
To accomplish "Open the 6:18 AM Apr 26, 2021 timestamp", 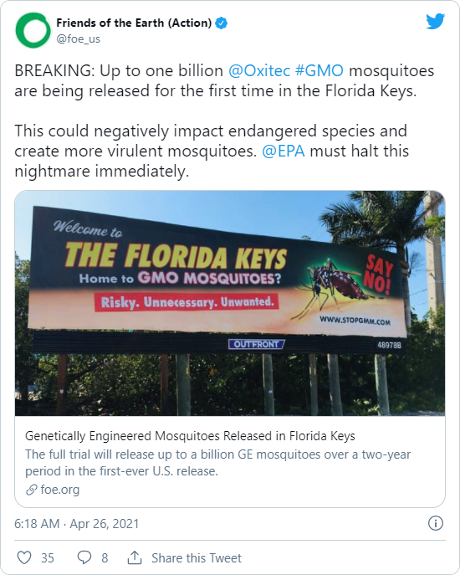I will pos(77,523).
